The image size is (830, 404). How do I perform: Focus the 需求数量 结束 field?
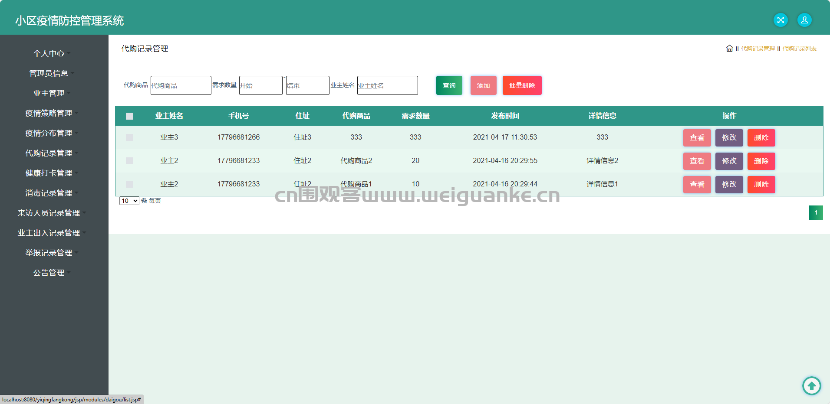(x=308, y=85)
